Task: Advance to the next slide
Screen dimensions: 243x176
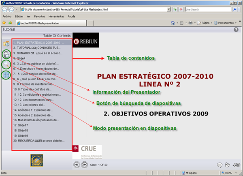Action: click(84, 165)
